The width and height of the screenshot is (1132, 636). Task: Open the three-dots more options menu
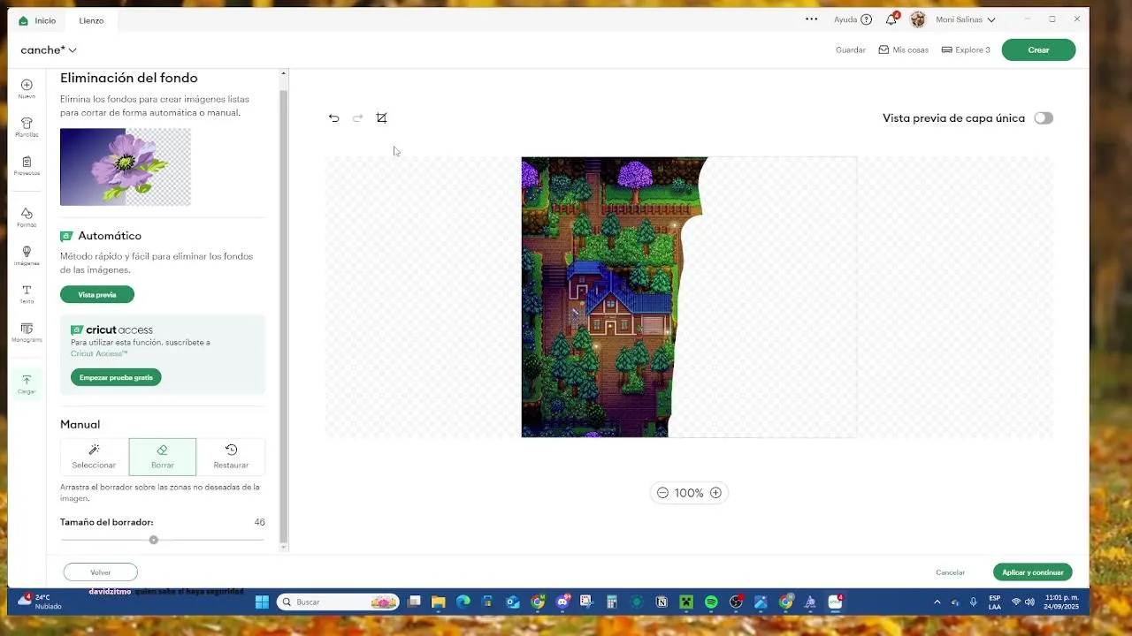(811, 19)
